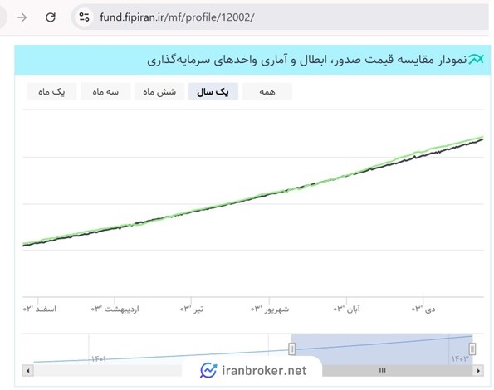The height and width of the screenshot is (390, 494).
Task: Click the right navigator range handle
Action: tap(472, 349)
